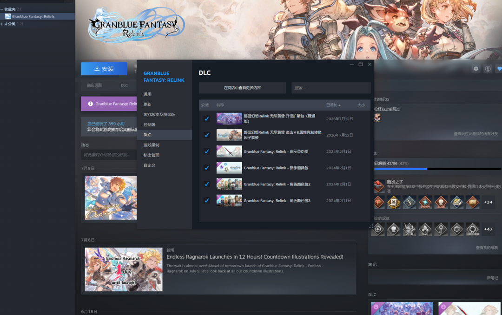Click the achievement progress bar 42/96
This screenshot has height=315, width=502.
point(438,169)
